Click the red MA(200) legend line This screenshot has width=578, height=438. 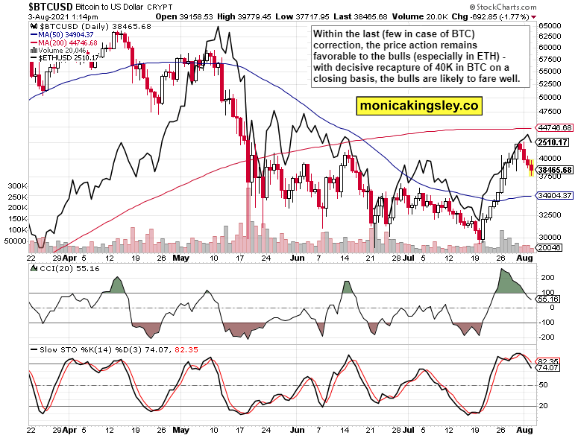pos(34,42)
